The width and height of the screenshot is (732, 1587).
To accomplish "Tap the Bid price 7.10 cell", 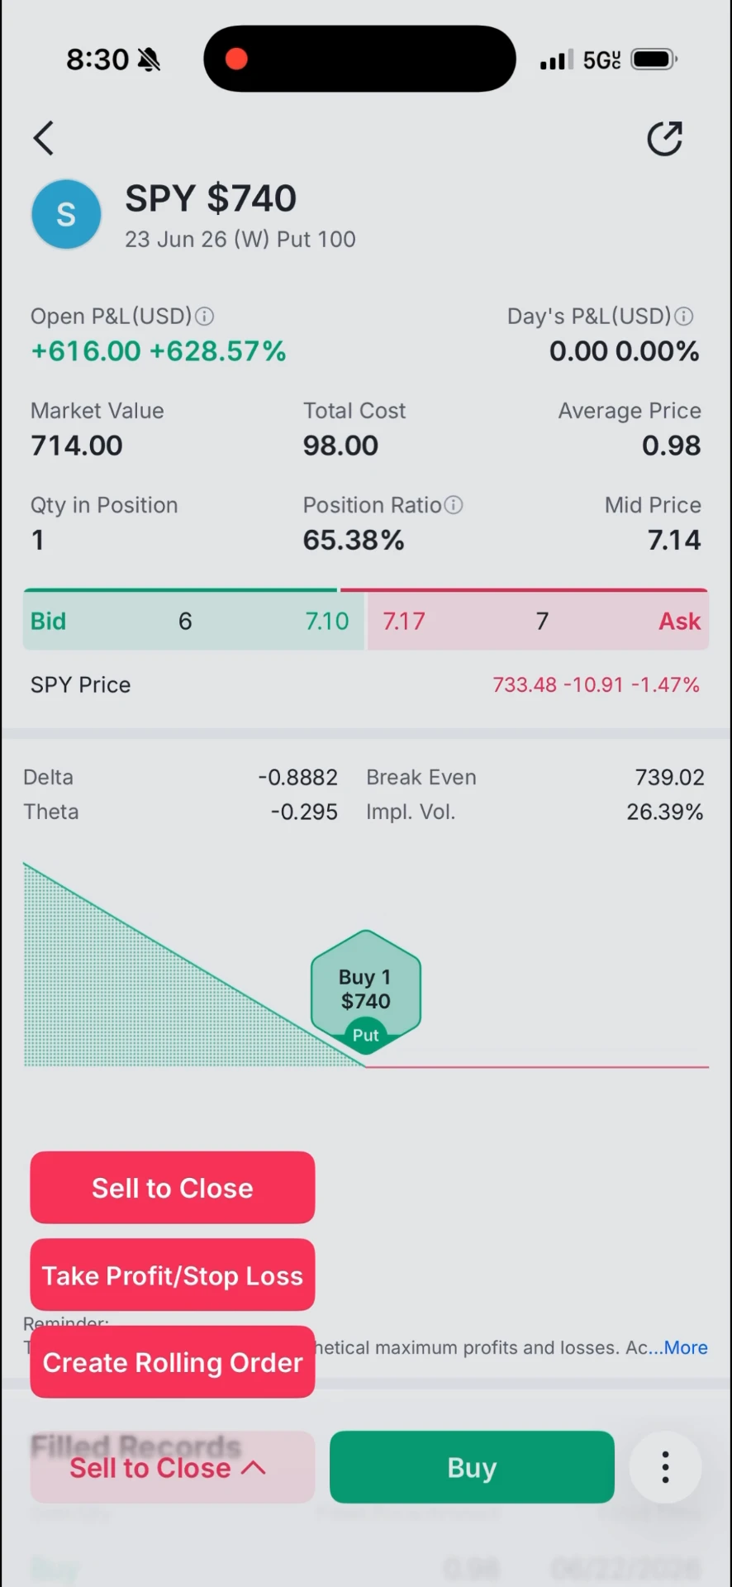I will click(193, 621).
